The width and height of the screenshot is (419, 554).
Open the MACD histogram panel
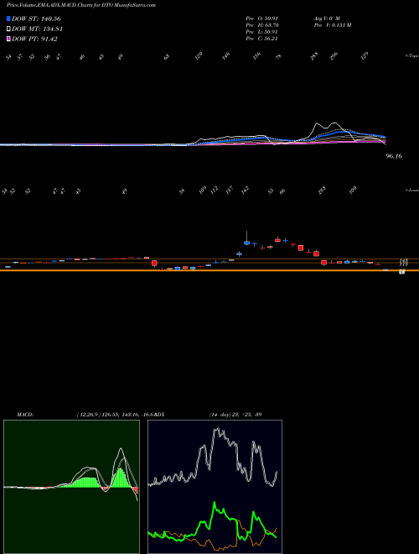point(71,487)
